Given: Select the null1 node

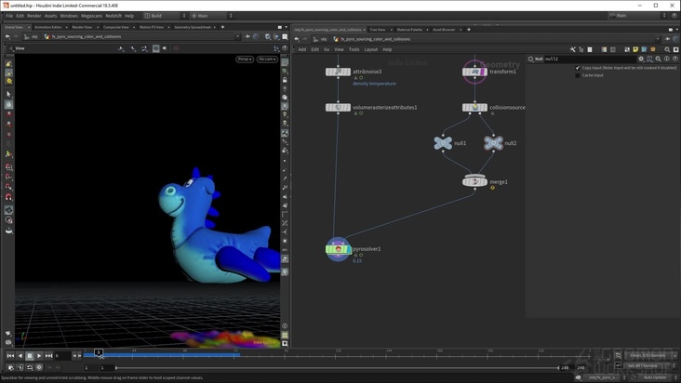Looking at the screenshot, I should click(443, 143).
